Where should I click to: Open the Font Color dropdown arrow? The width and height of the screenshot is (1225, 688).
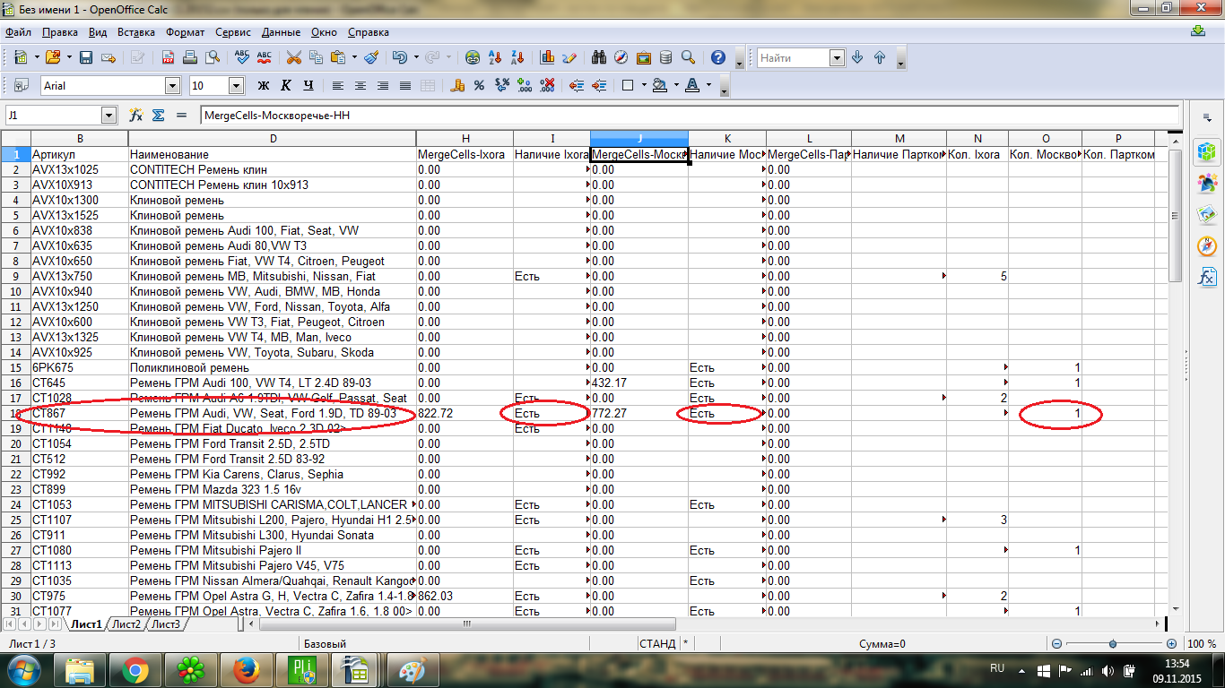click(708, 85)
